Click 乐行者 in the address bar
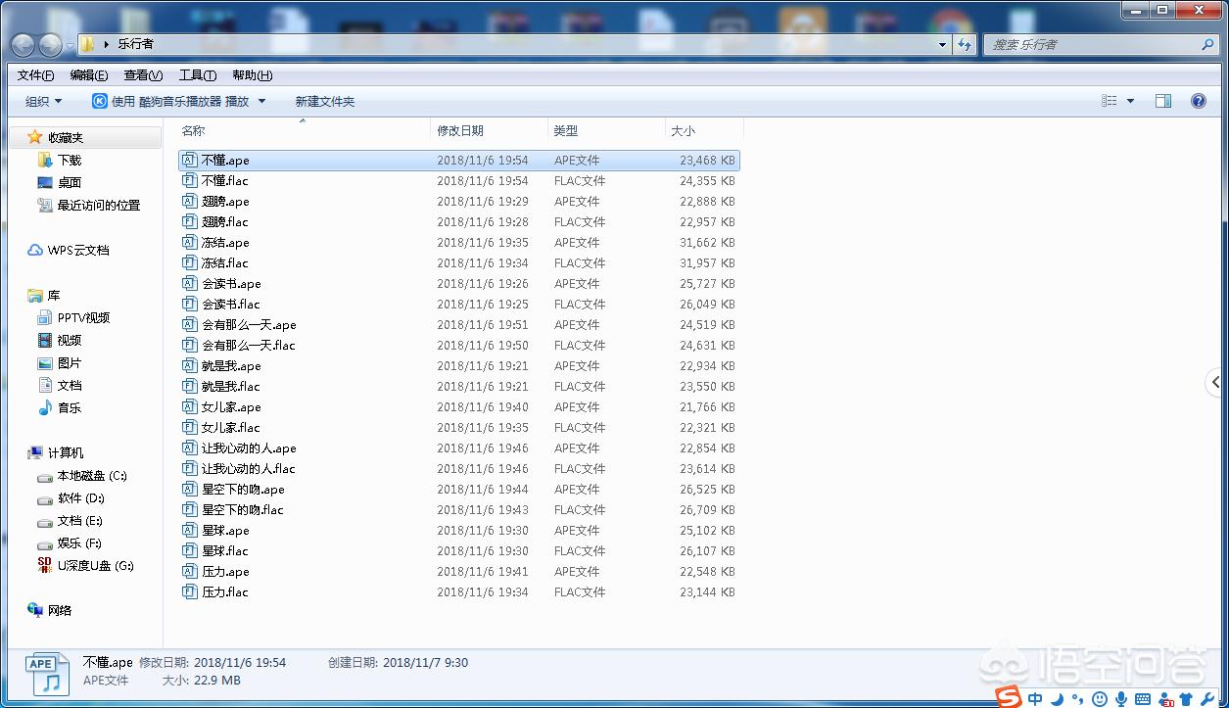The width and height of the screenshot is (1229, 708). pos(135,44)
